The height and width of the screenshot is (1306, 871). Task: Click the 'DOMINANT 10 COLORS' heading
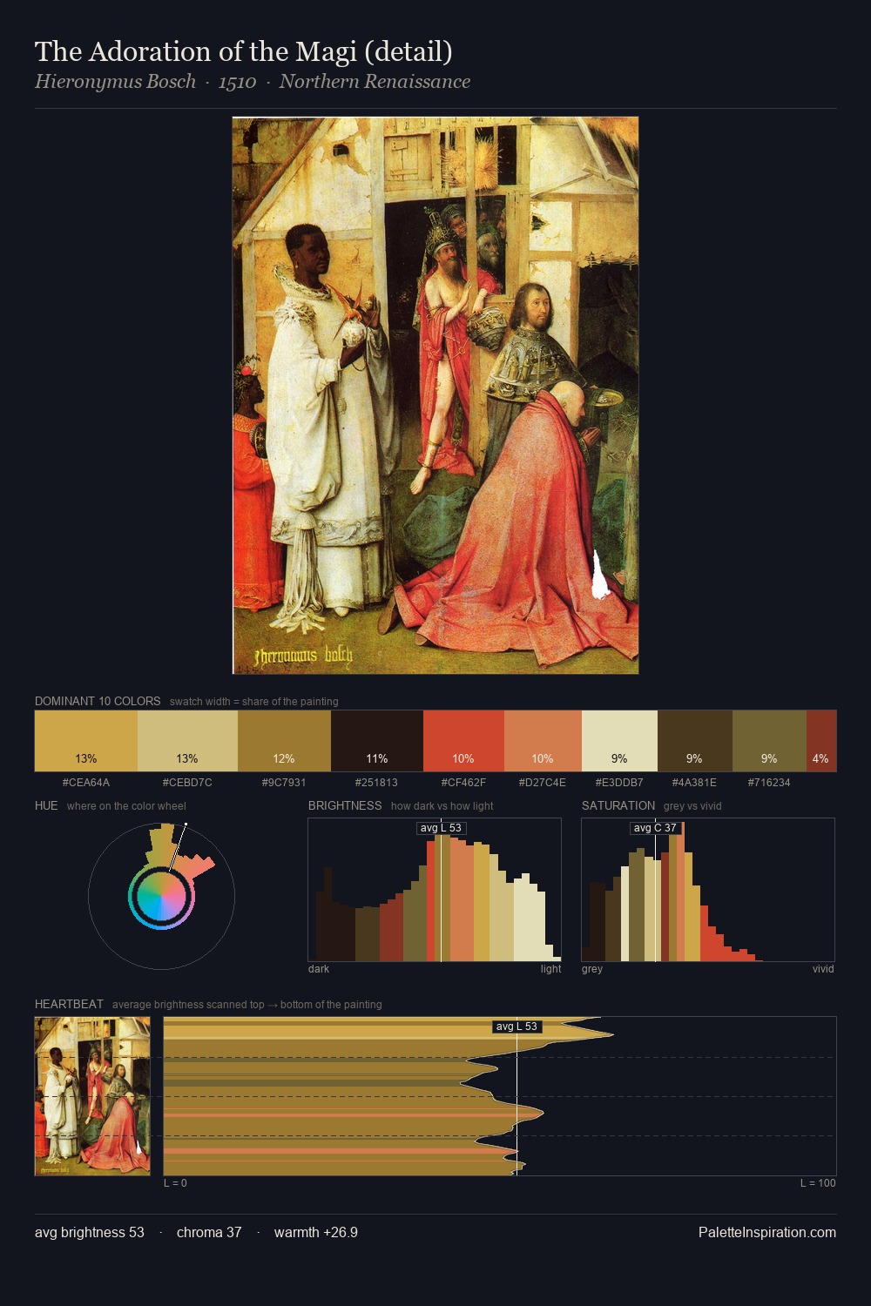[x=98, y=701]
